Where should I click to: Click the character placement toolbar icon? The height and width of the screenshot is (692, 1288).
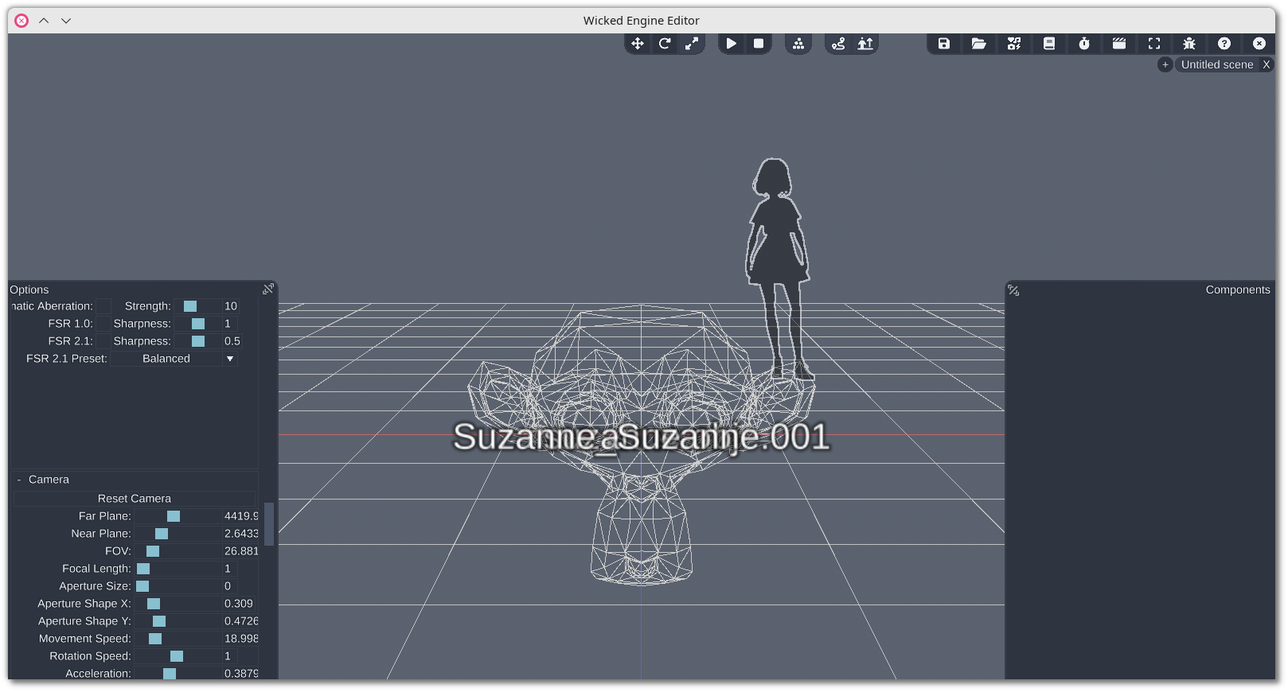pyautogui.click(x=865, y=44)
